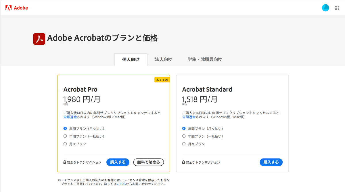Open the apps grid menu icon
This screenshot has width=345, height=192.
337,8
